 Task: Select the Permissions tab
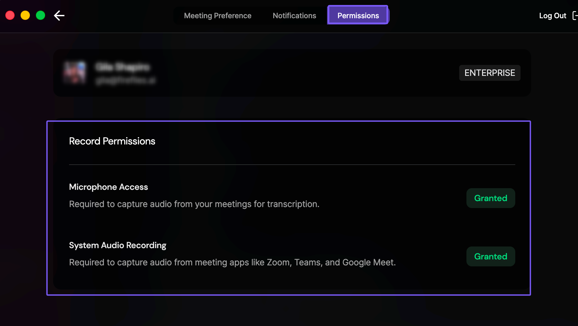(358, 16)
